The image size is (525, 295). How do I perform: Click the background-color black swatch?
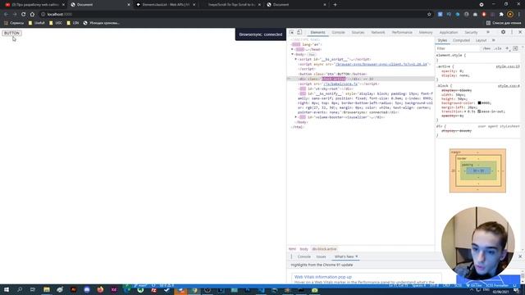click(479, 103)
